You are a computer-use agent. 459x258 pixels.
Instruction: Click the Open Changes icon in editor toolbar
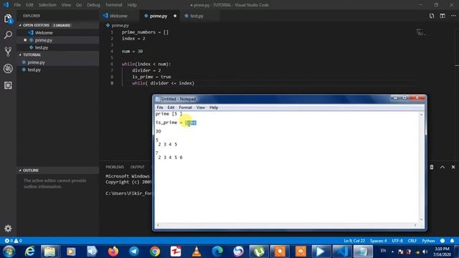[x=432, y=16]
